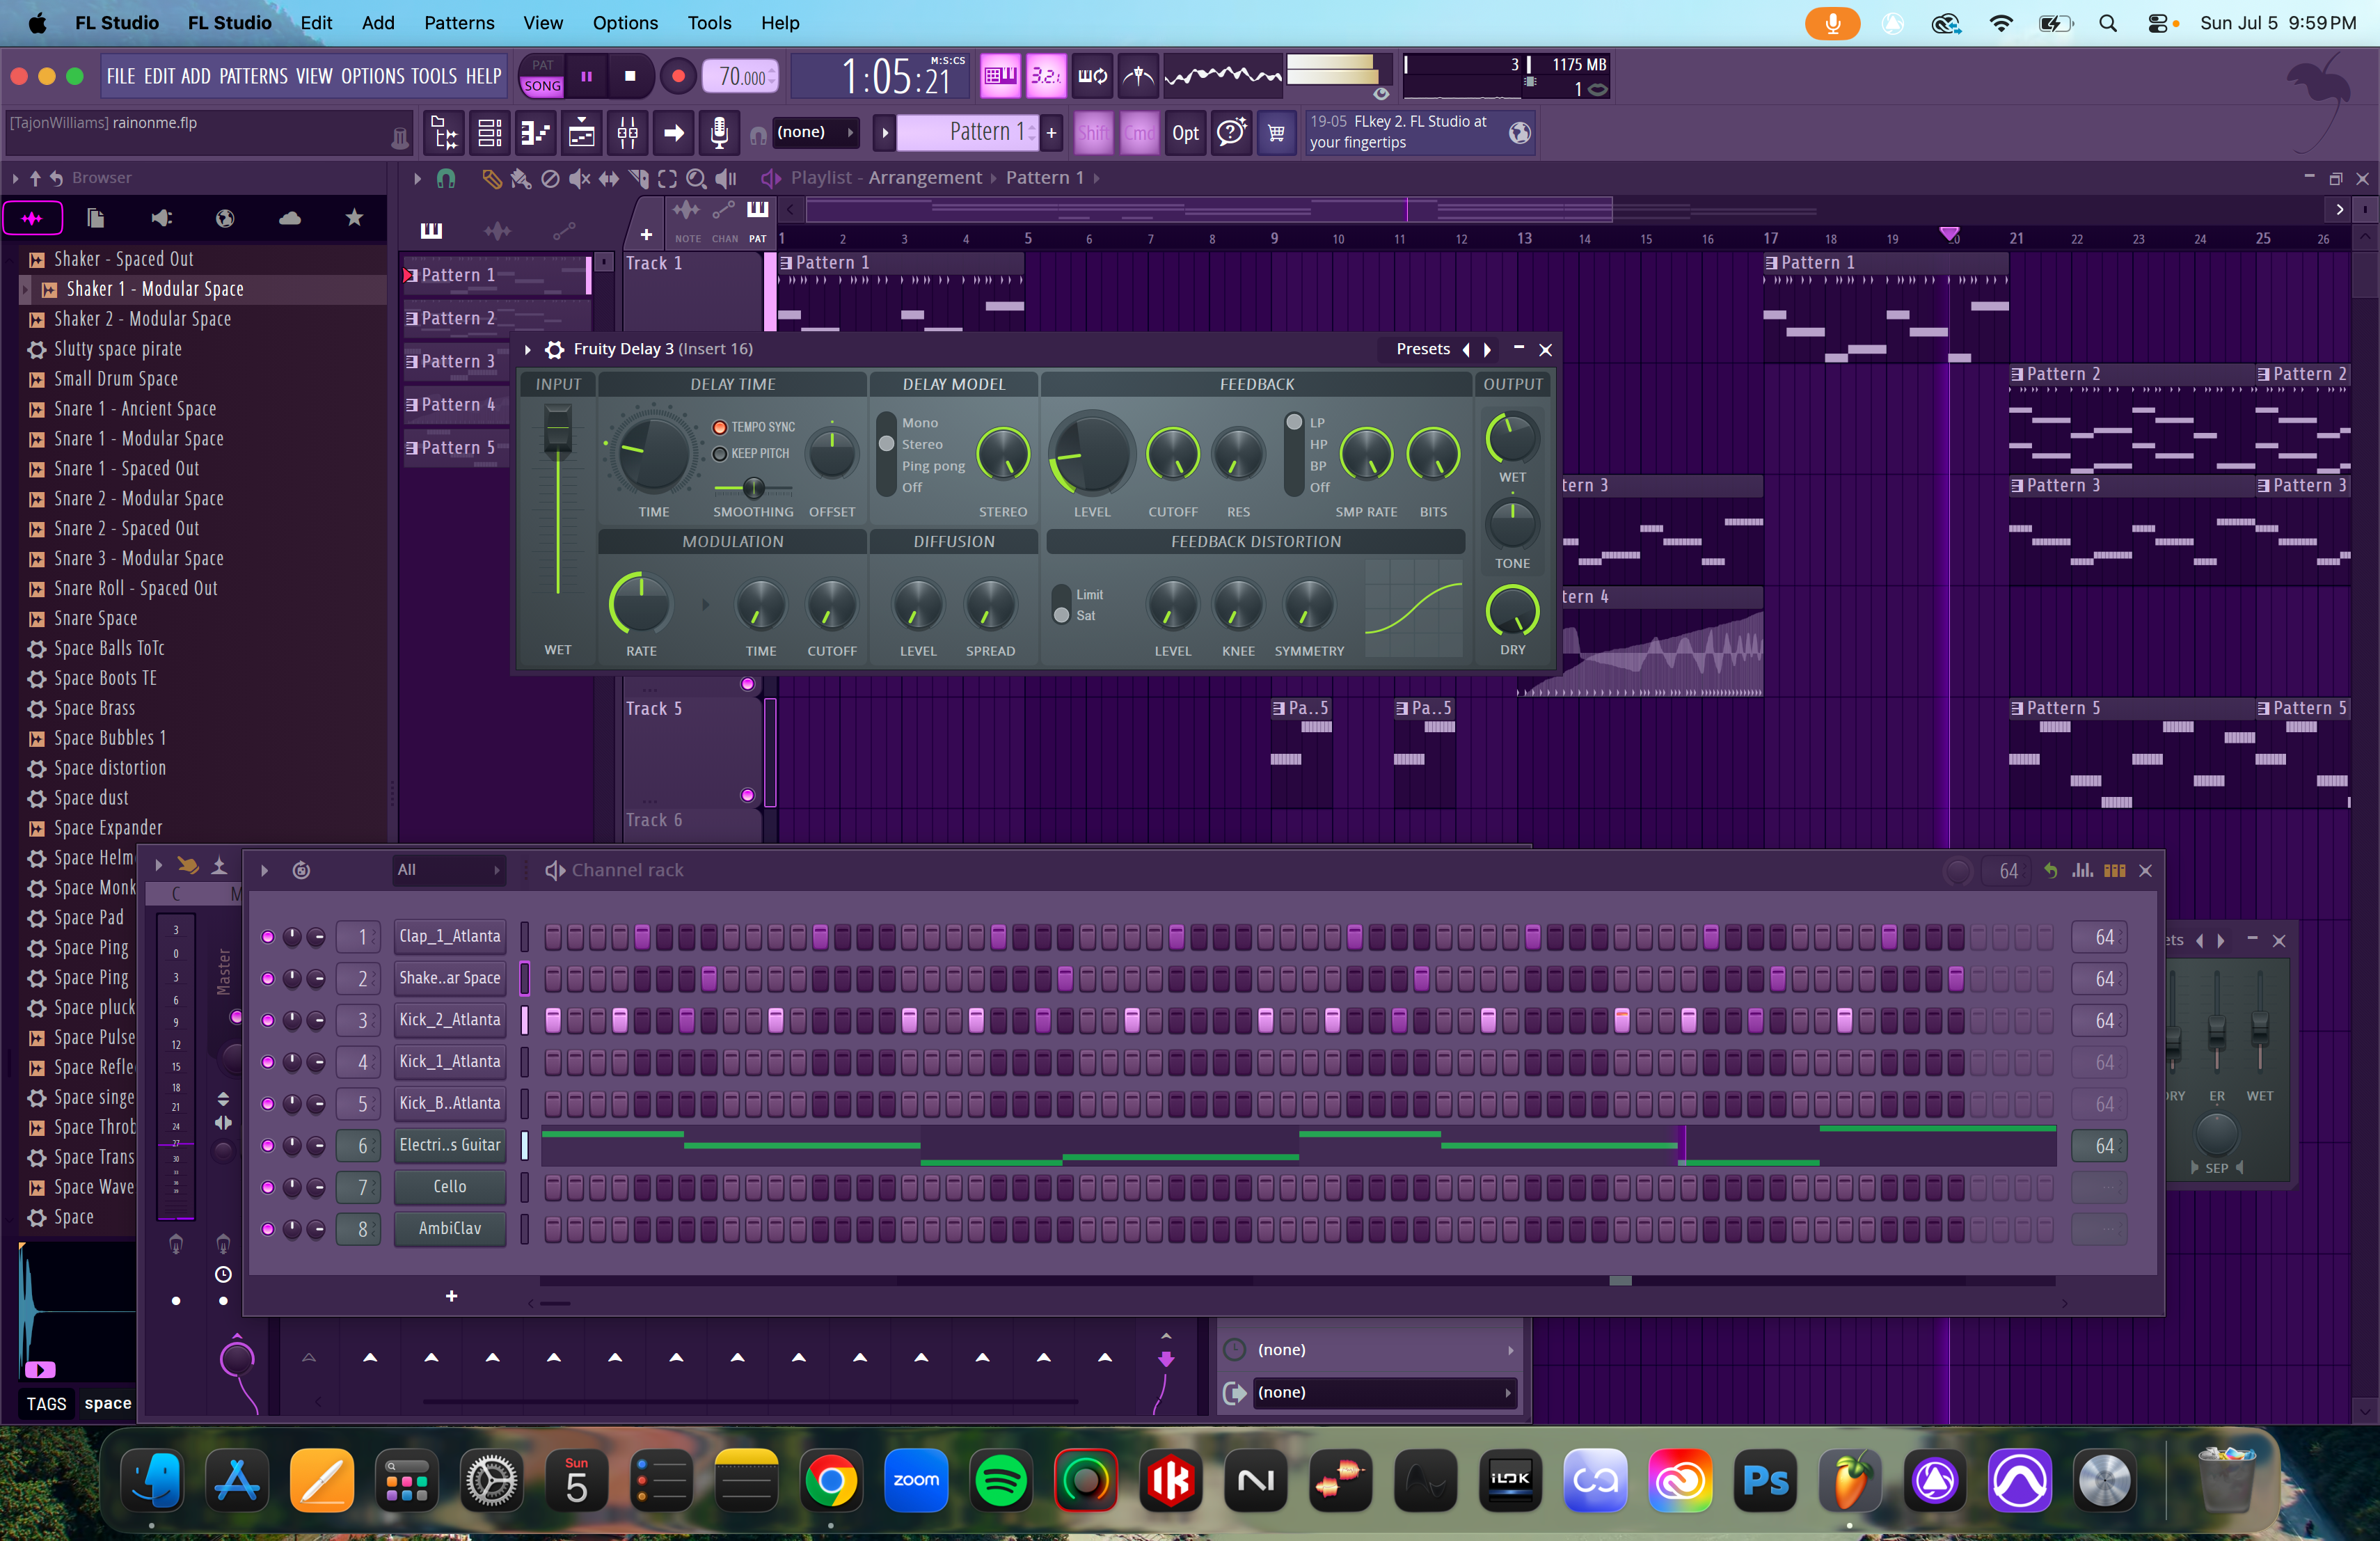Image resolution: width=2380 pixels, height=1541 pixels.
Task: Open the macOS View menu
Action: coord(543,22)
